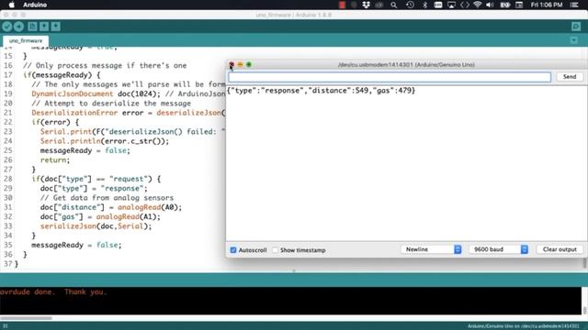Viewport: 588px width, 330px height.
Task: Close the serial monitor window
Action: 232,65
